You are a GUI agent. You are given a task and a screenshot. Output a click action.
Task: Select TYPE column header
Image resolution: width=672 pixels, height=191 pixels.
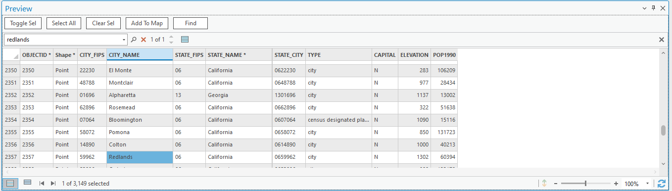click(338, 55)
